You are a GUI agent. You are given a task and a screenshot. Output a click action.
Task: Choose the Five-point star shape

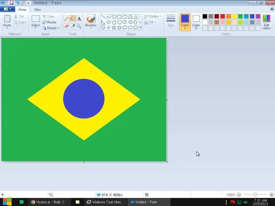click(x=114, y=28)
